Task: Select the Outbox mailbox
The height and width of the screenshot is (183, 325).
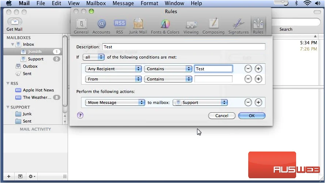Action: 33,66
